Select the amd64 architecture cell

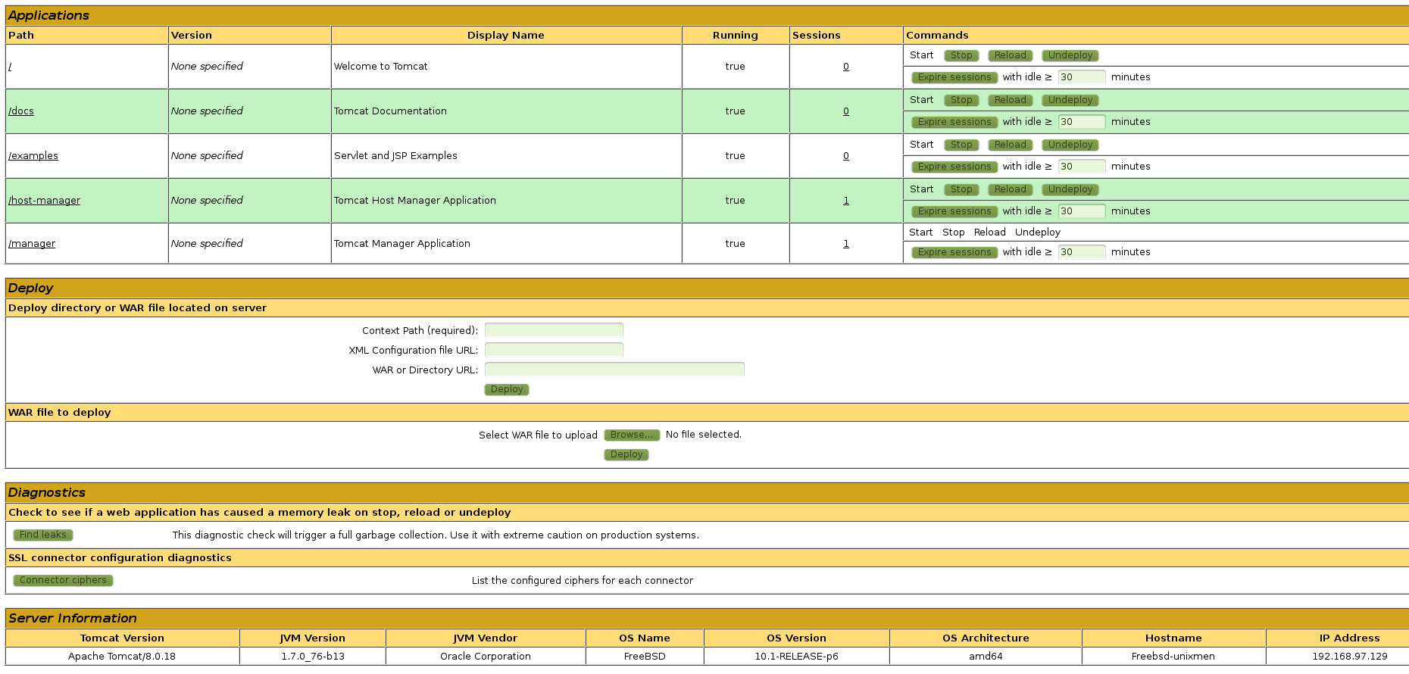pyautogui.click(x=986, y=657)
